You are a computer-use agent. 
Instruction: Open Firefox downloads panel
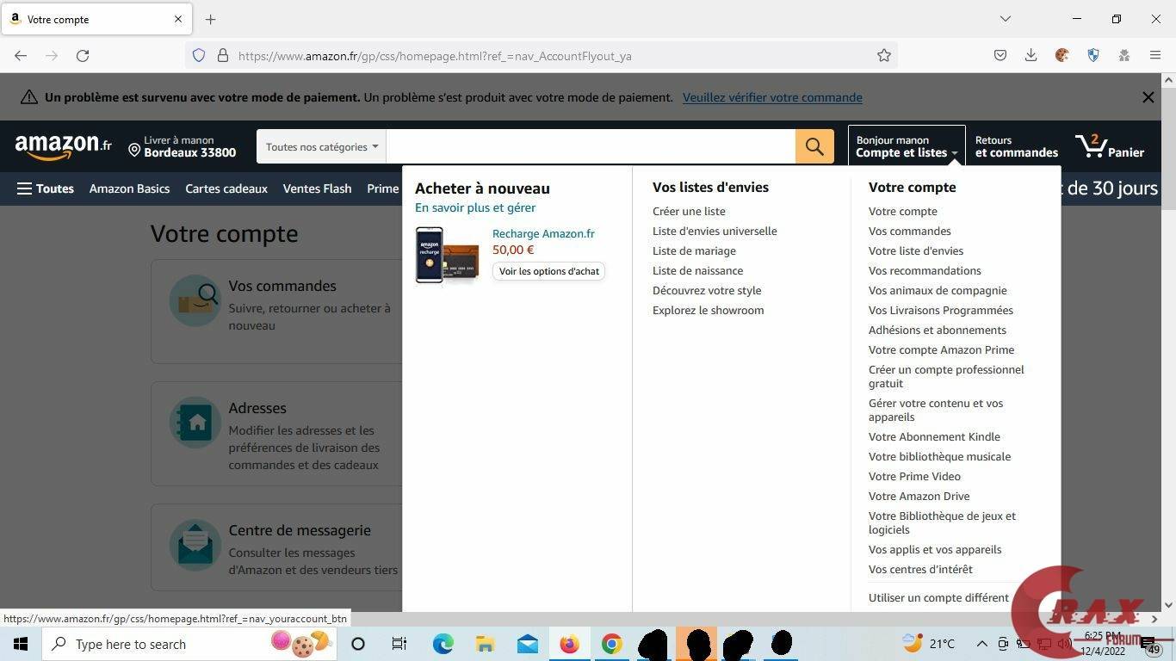tap(1031, 55)
